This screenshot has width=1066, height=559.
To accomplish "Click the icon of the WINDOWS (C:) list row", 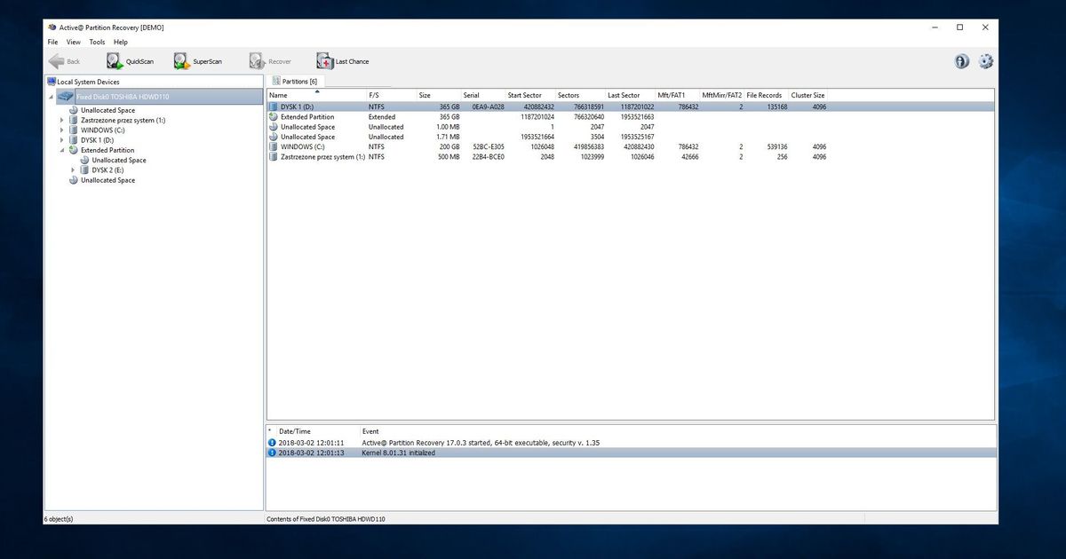I will tap(274, 146).
